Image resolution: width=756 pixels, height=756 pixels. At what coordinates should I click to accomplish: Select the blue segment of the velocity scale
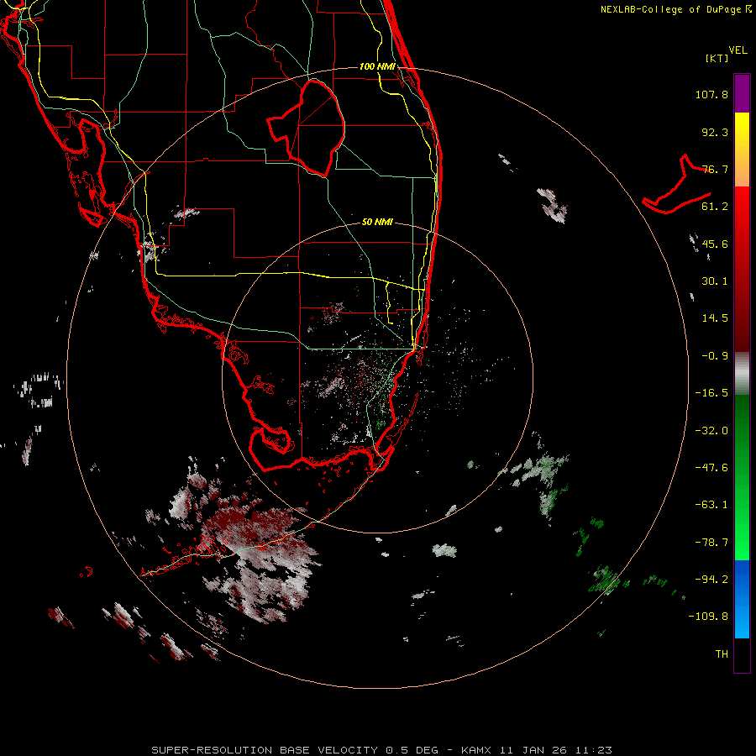point(742,599)
